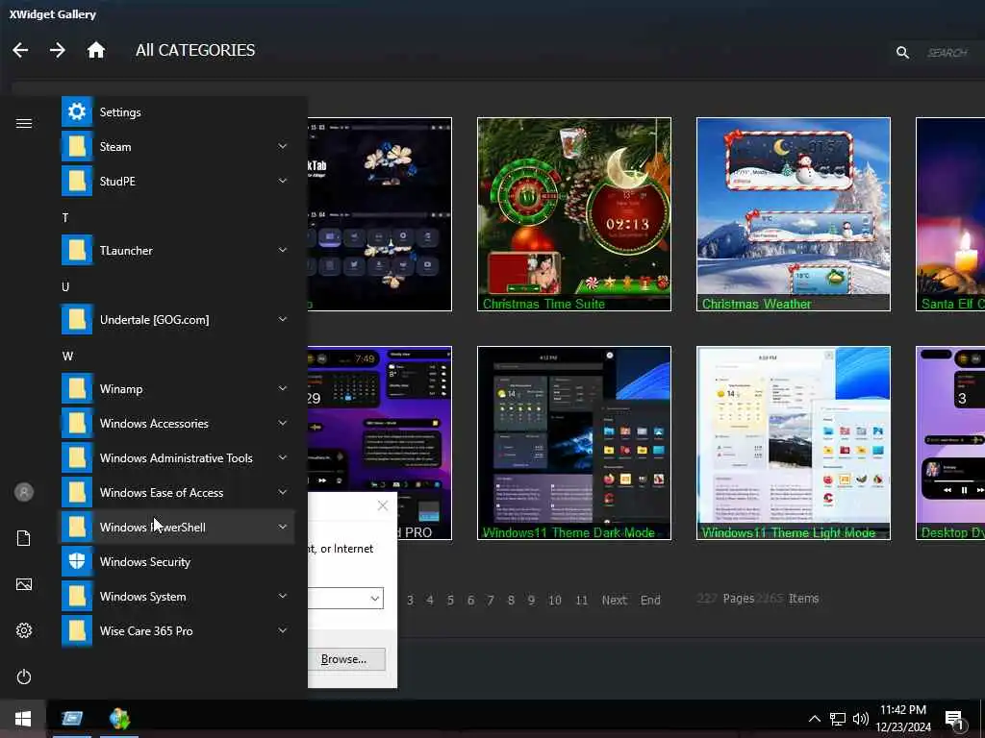
Task: Focus the SEARCH input field
Action: (948, 53)
